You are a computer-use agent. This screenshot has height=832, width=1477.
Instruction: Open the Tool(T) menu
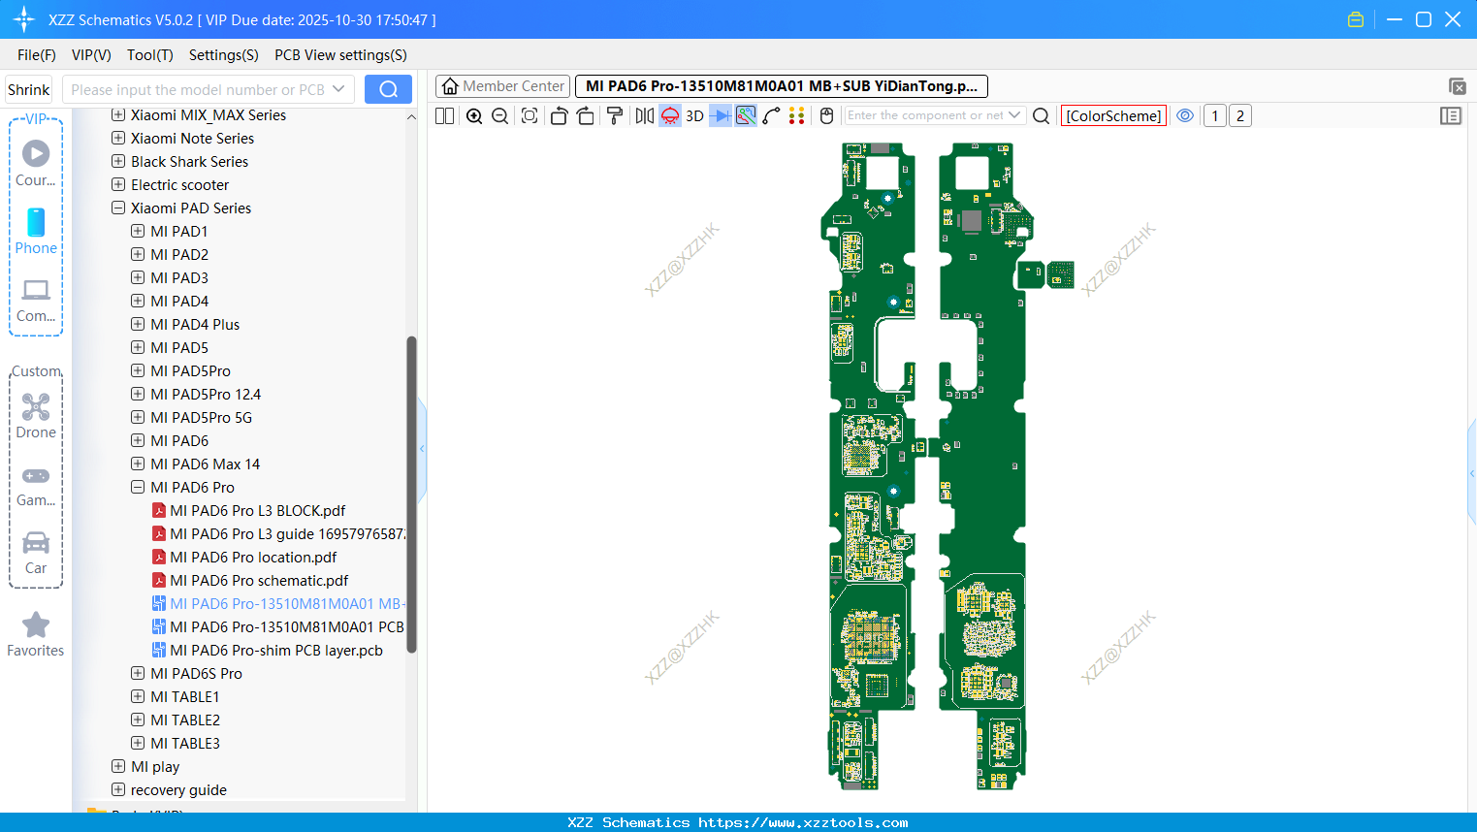150,55
